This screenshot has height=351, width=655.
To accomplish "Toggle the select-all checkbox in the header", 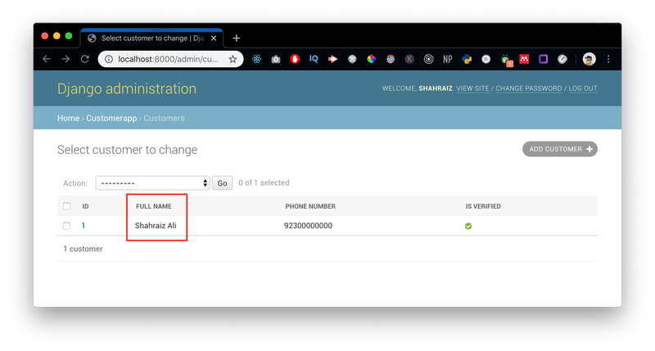I will [67, 206].
